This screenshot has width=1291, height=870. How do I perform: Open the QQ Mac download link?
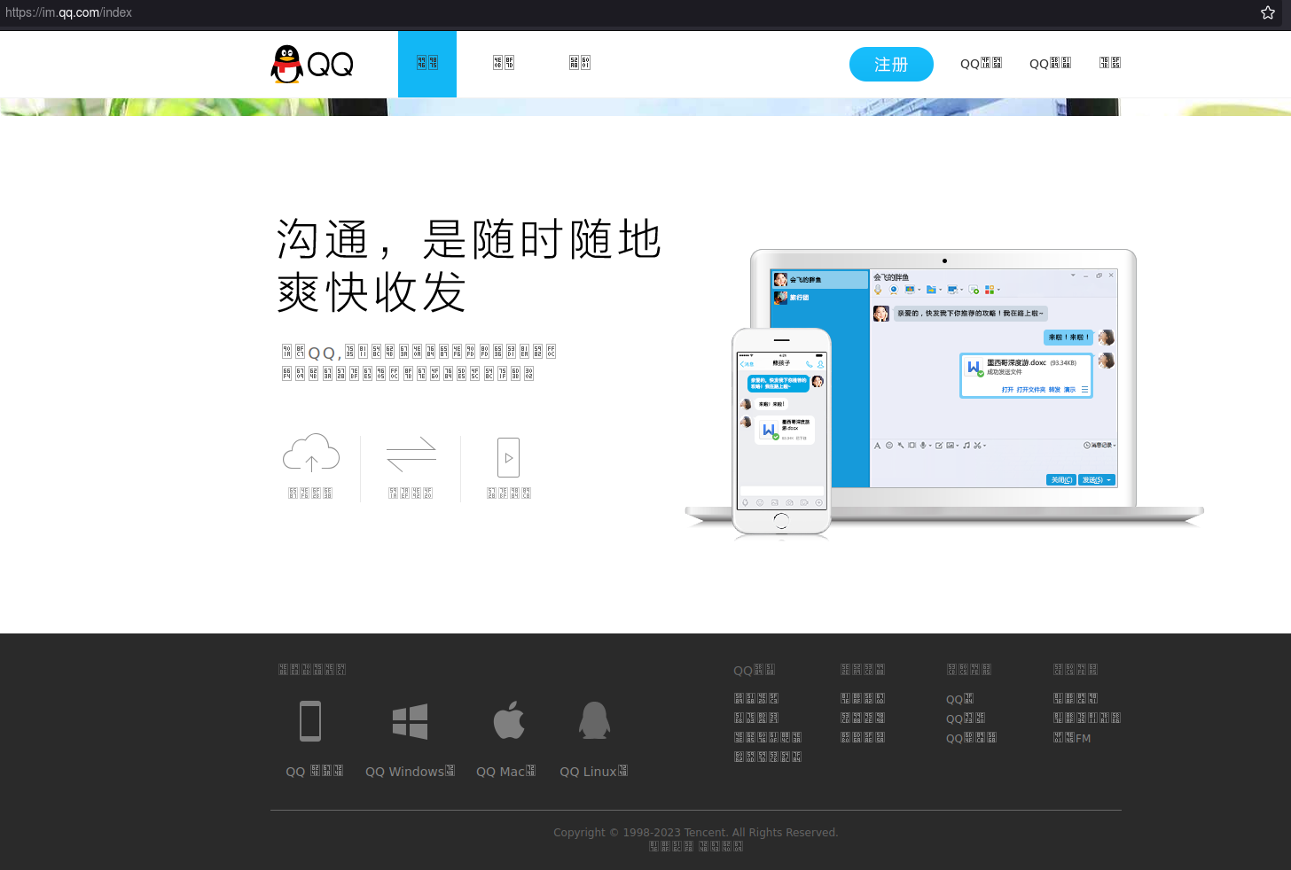coord(506,772)
